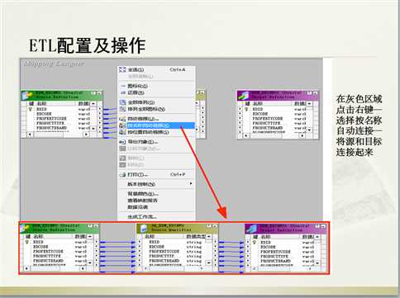
Task: Click the Source Qualifier icon inside the red-boxed mapping
Action: pos(144,228)
